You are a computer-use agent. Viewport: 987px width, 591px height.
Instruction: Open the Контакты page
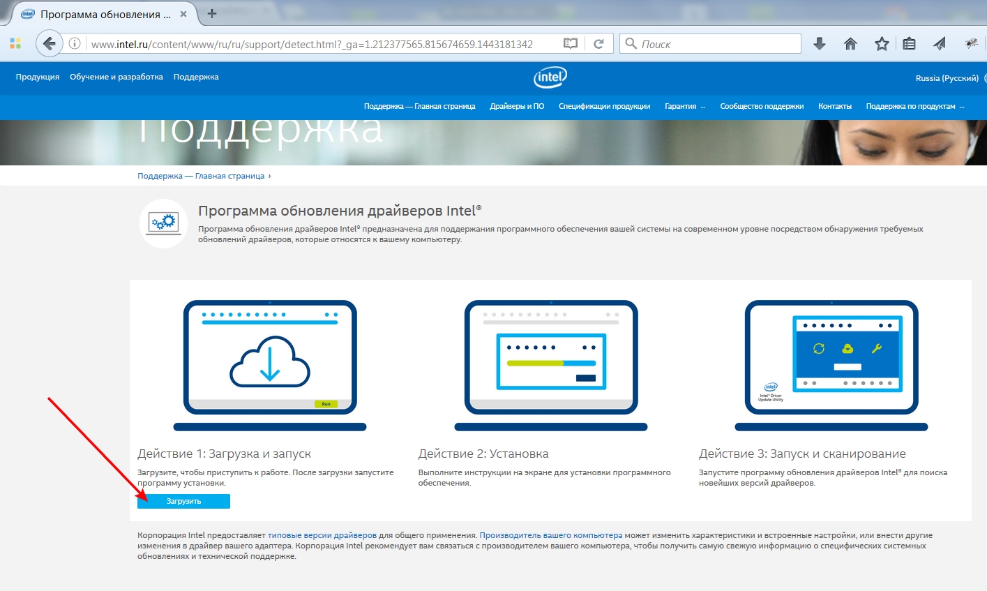tap(835, 106)
